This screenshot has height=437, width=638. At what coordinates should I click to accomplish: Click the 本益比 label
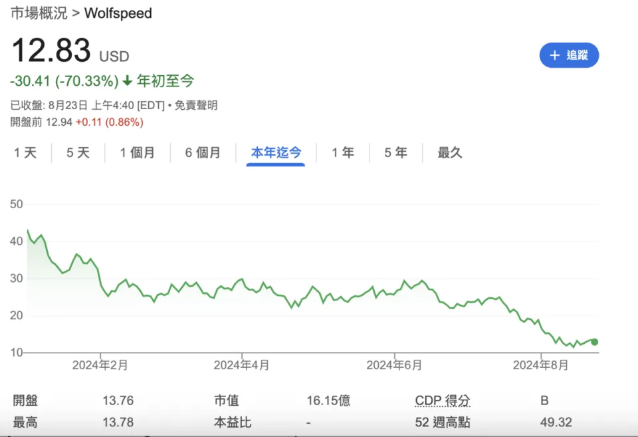coord(233,422)
